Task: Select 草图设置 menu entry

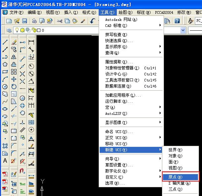Action: [131, 165]
